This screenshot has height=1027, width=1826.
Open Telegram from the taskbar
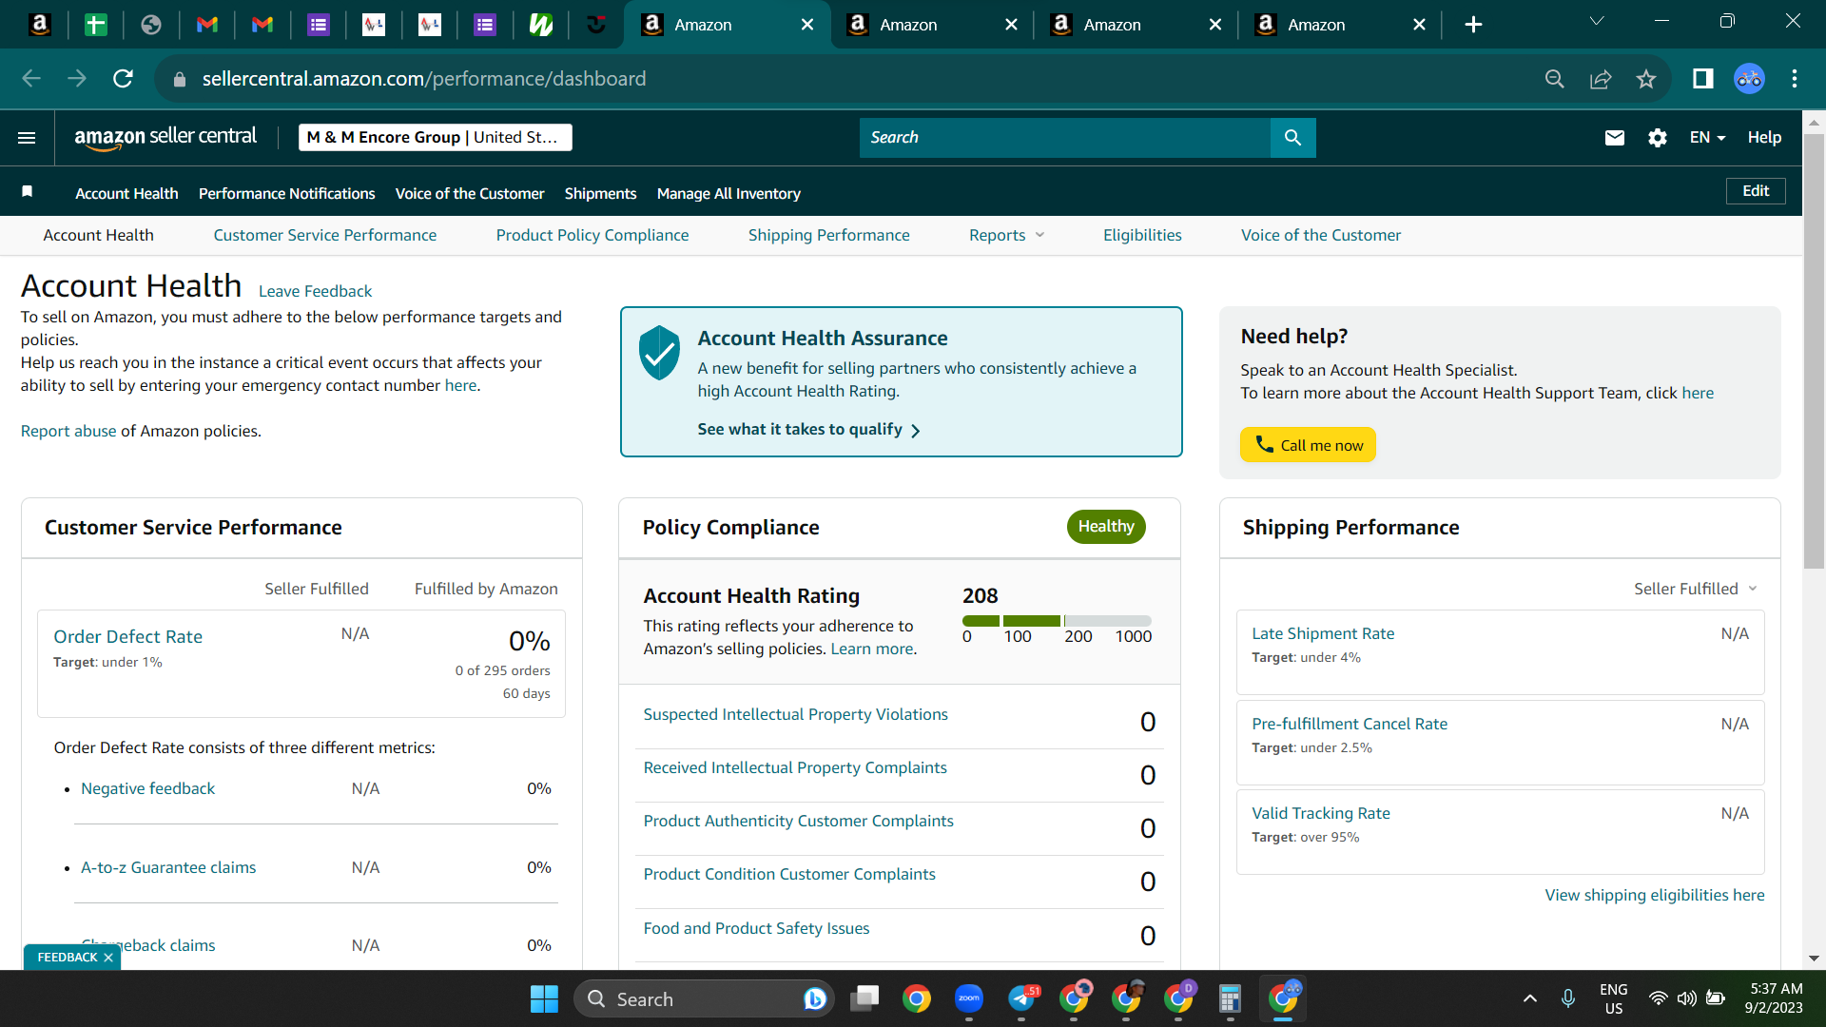(x=1022, y=998)
